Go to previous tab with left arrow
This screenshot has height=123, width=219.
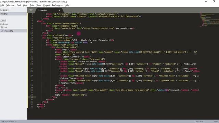30,10
